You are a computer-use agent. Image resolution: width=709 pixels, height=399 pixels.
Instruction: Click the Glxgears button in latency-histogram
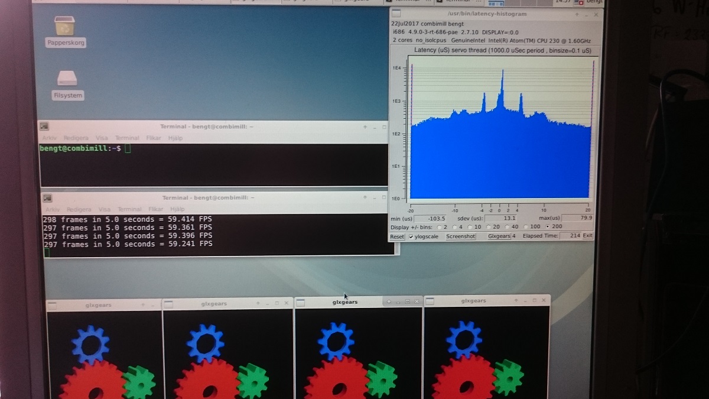(499, 236)
